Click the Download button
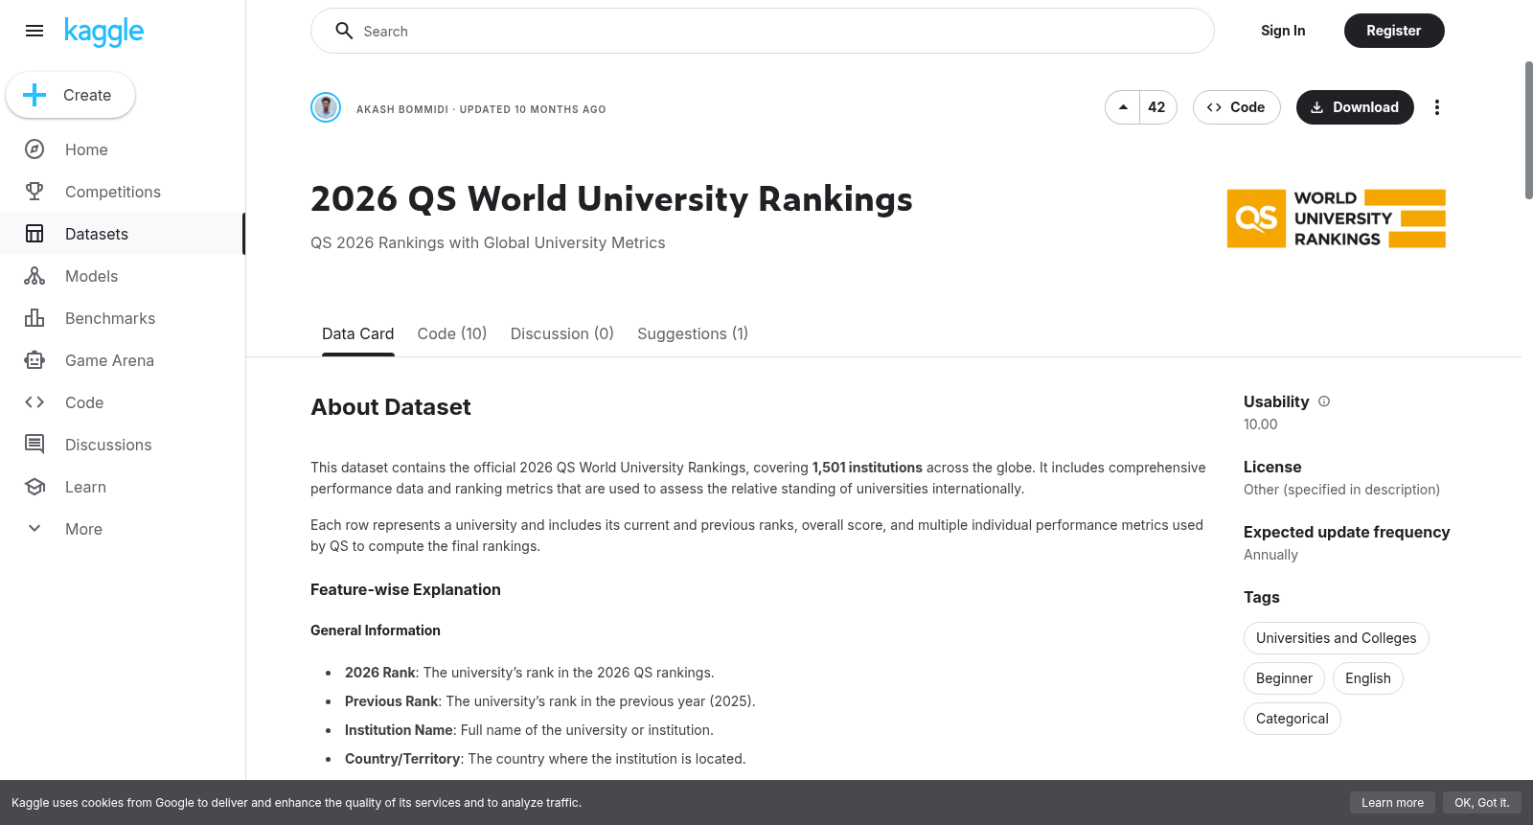The image size is (1533, 825). click(1355, 107)
